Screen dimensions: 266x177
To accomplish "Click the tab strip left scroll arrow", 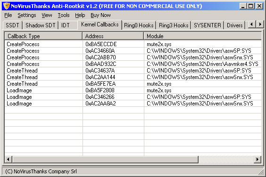I will coord(251,24).
